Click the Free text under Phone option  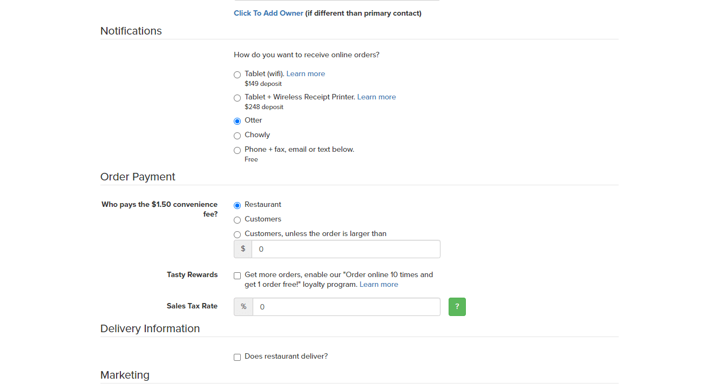[x=251, y=159]
